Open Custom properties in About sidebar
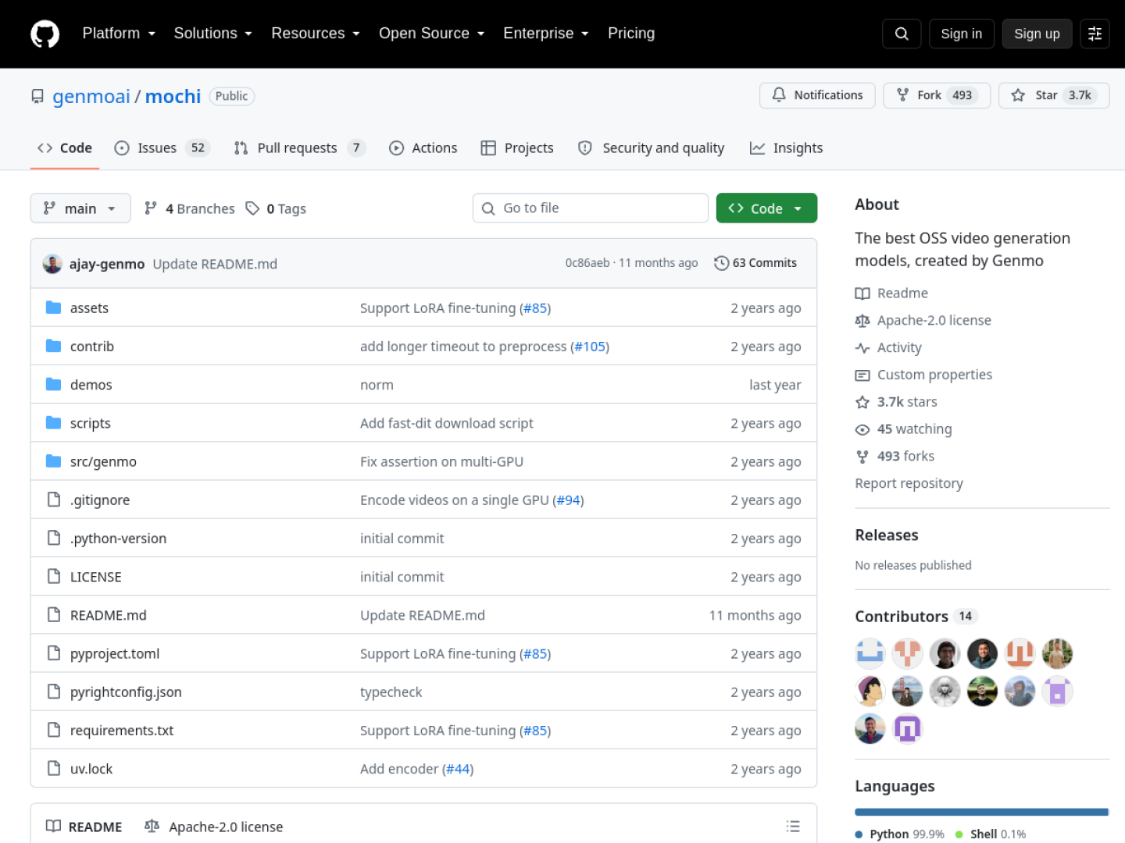This screenshot has width=1125, height=843. pos(923,375)
